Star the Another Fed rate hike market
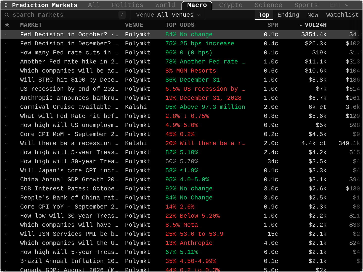The image size is (363, 272). coord(6,62)
